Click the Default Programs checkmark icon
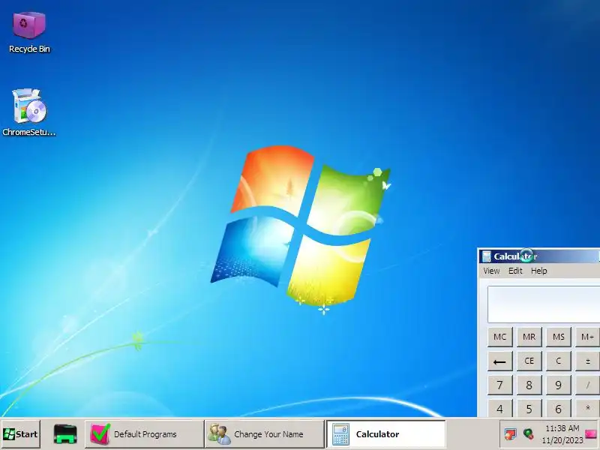This screenshot has width=600, height=450. 100,434
